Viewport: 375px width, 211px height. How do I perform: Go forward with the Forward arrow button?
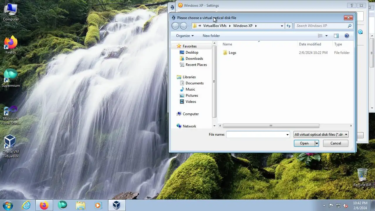(183, 26)
